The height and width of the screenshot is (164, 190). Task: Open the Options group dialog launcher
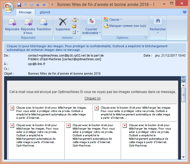click(146, 37)
